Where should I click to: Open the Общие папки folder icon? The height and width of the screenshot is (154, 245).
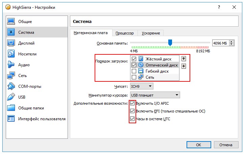click(11, 108)
